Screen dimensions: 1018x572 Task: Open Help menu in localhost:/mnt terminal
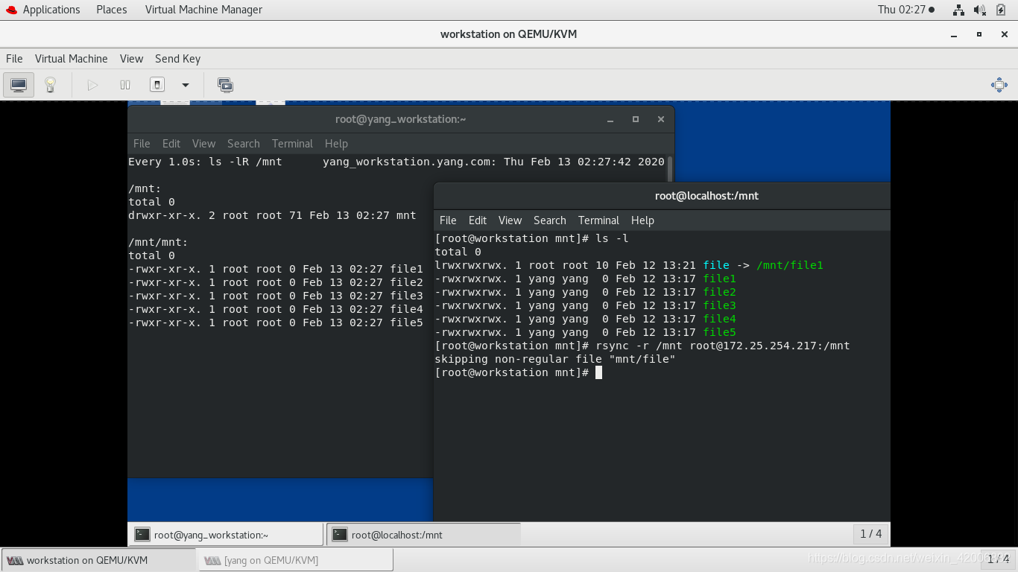(x=642, y=220)
